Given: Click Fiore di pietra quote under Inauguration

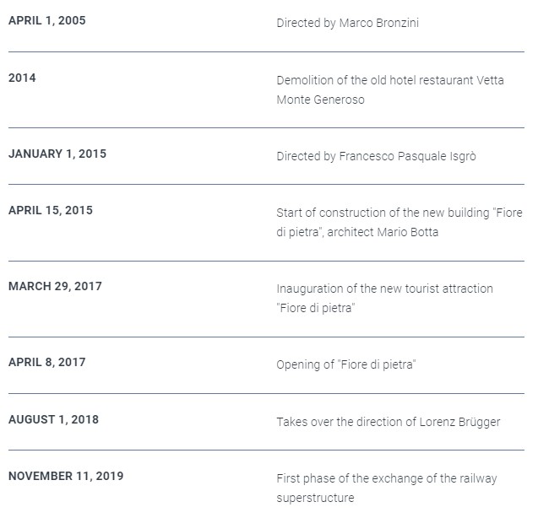Looking at the screenshot, I should coord(316,308).
